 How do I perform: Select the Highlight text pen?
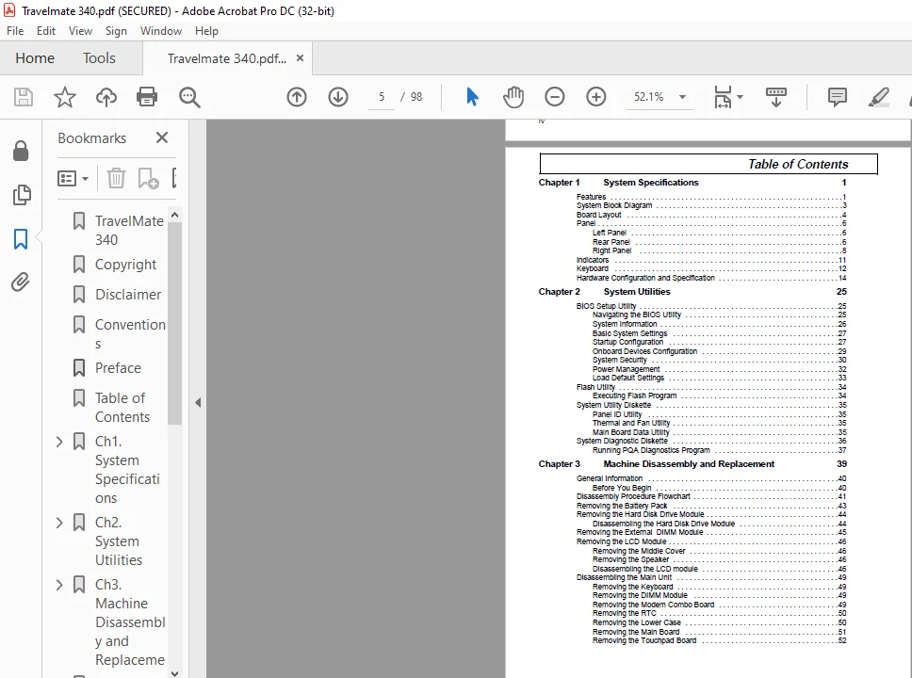[x=878, y=97]
